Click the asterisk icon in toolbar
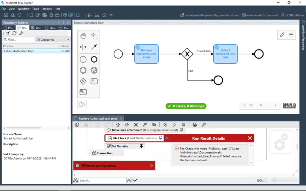Image resolution: width=306 pixels, height=191 pixels. coord(111,15)
